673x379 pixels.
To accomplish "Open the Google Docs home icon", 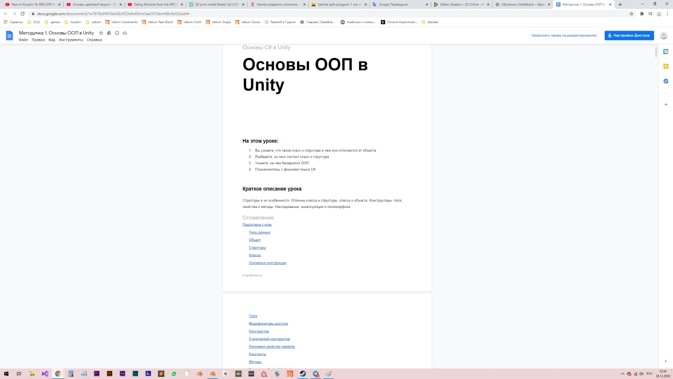I will click(9, 35).
